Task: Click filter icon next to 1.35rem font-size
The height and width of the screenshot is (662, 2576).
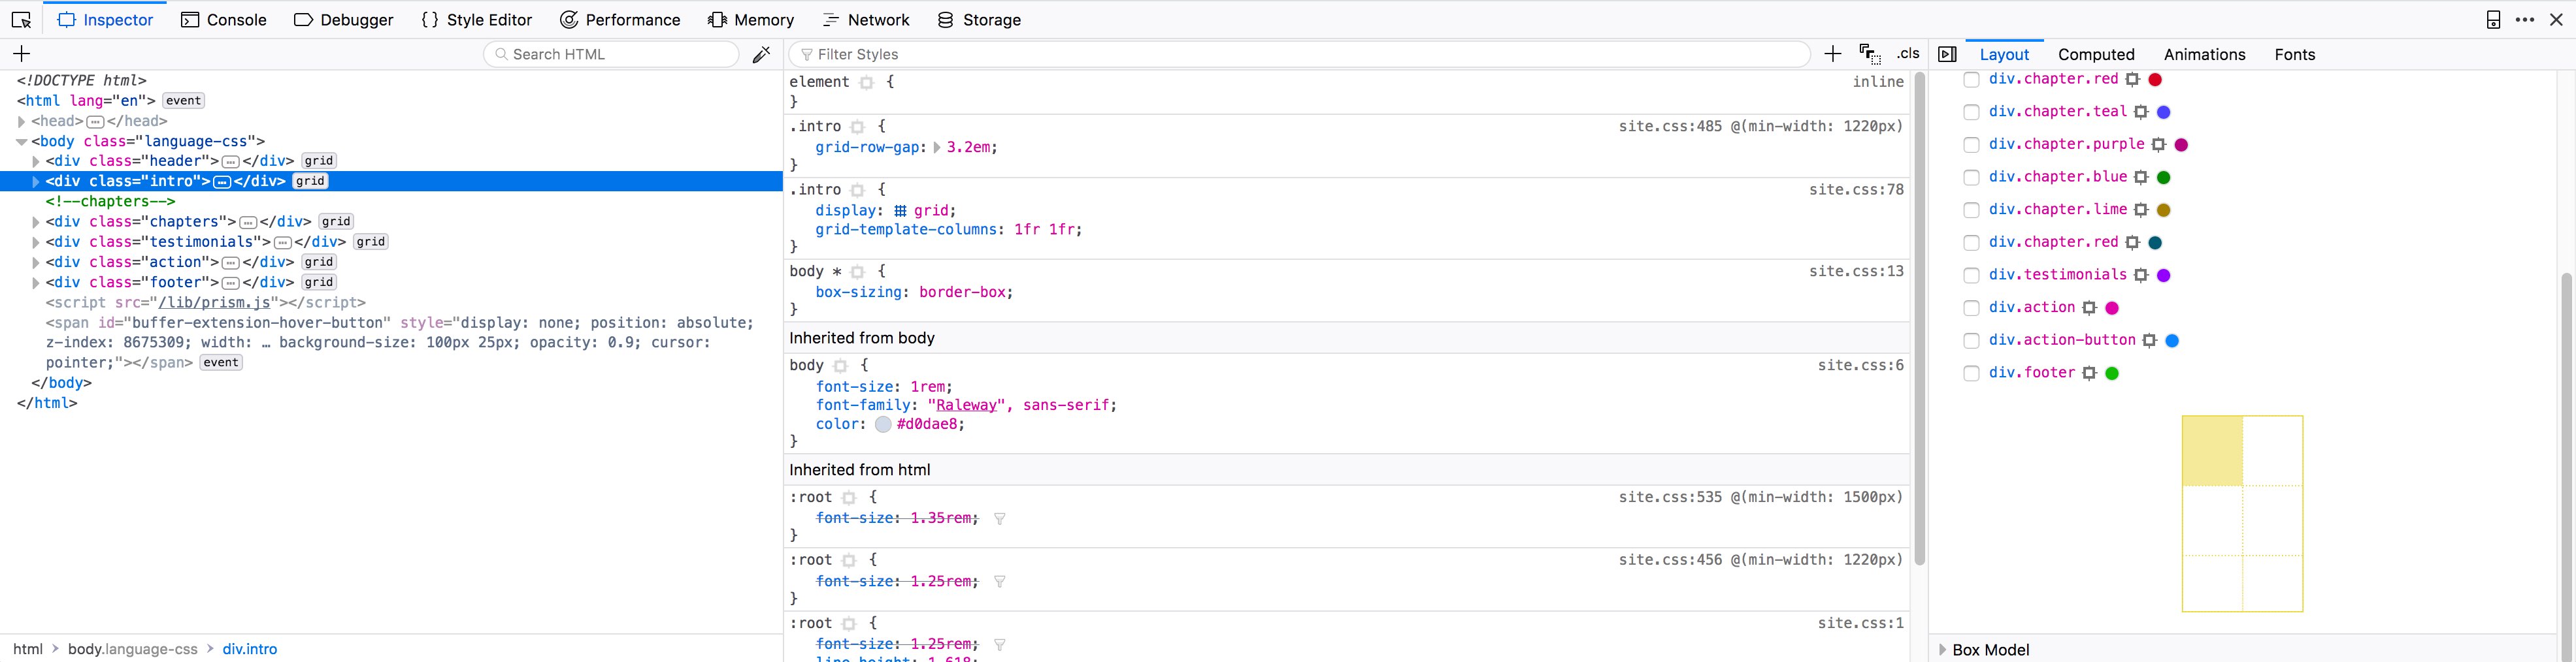Action: click(999, 518)
